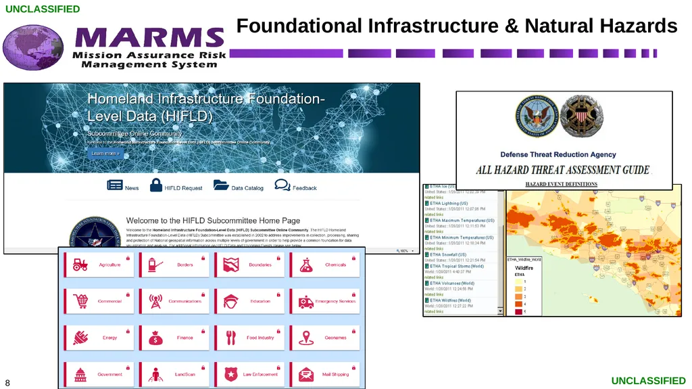This screenshot has width=692, height=389.
Task: Click Wildfire legend swatch level 3
Action: pyautogui.click(x=518, y=296)
